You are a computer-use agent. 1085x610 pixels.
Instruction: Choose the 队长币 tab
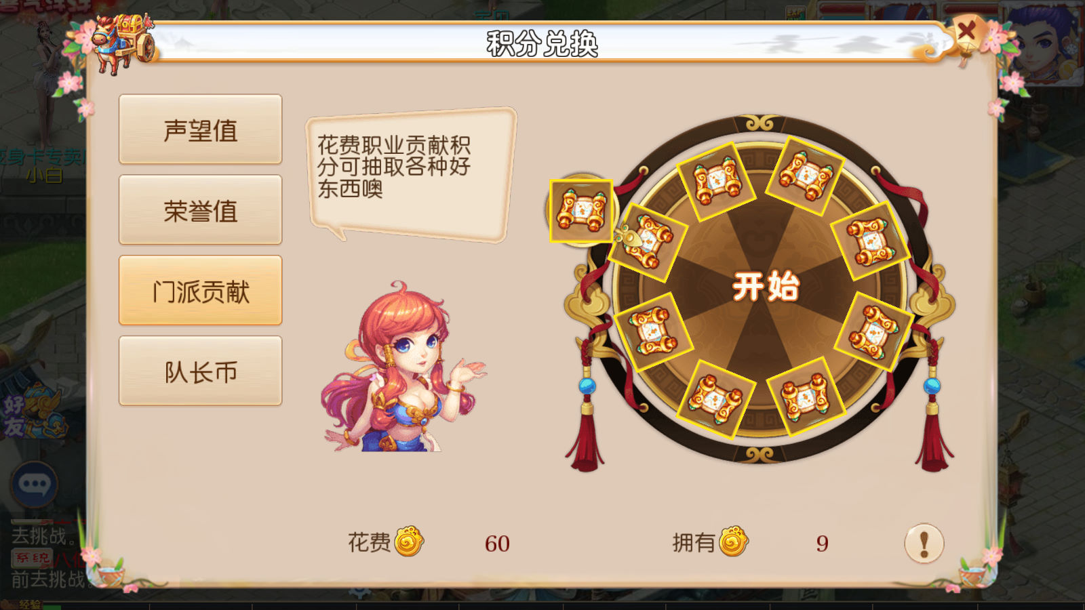click(x=200, y=371)
